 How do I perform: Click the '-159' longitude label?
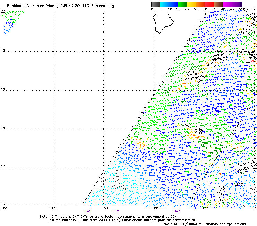[103, 208]
